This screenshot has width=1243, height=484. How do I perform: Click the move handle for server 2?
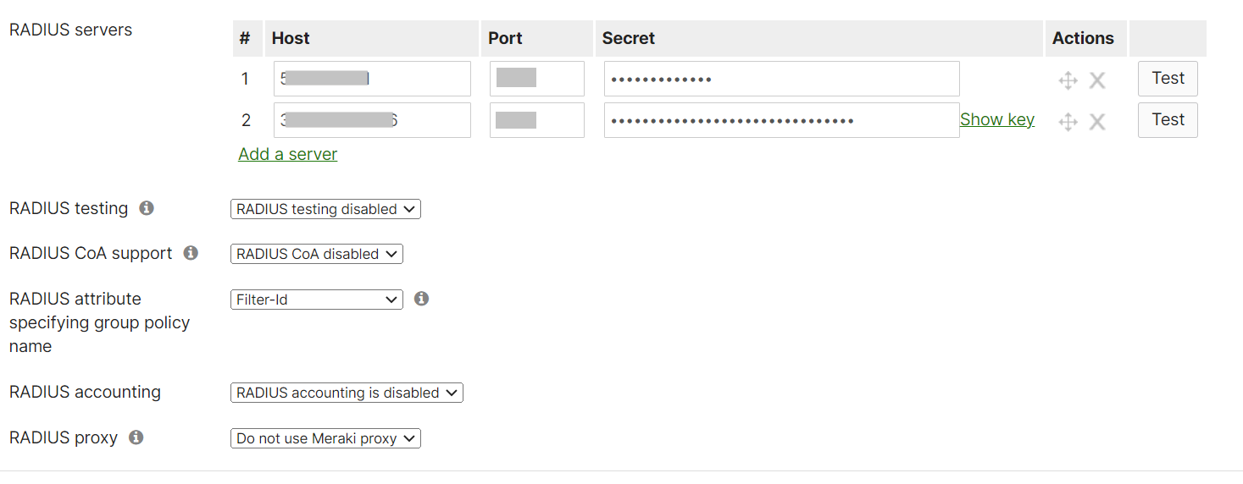click(x=1068, y=122)
